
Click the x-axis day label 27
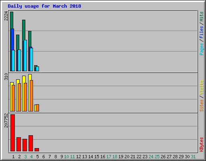pyautogui.click(x=169, y=157)
